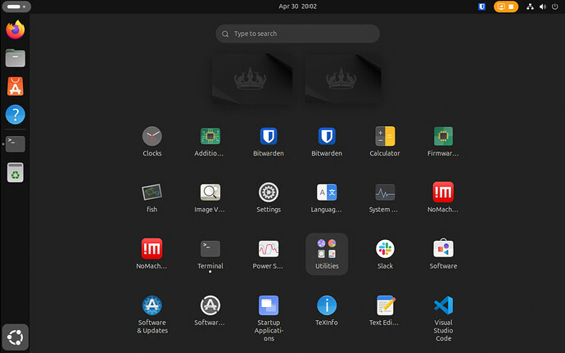565x353 pixels.
Task: Click the network icon in top bar
Action: pyautogui.click(x=530, y=7)
